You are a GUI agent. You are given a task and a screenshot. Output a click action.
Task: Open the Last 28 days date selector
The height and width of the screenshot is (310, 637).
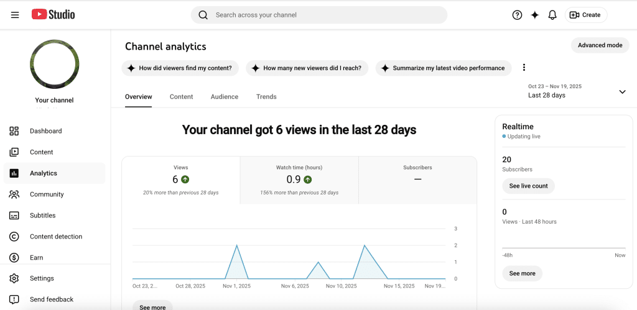[577, 91]
